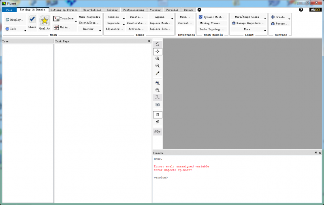
Task: Expand the Create surface dropdown arrow
Action: tap(289, 19)
